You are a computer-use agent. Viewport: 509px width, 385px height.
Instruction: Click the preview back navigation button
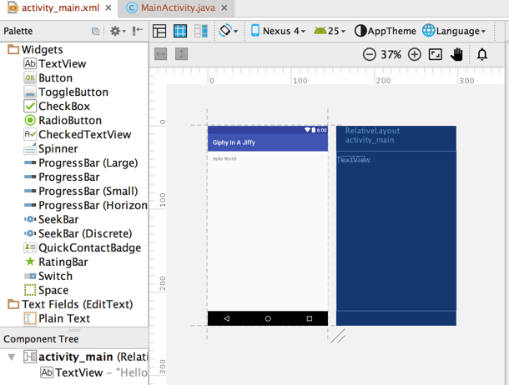pos(227,318)
